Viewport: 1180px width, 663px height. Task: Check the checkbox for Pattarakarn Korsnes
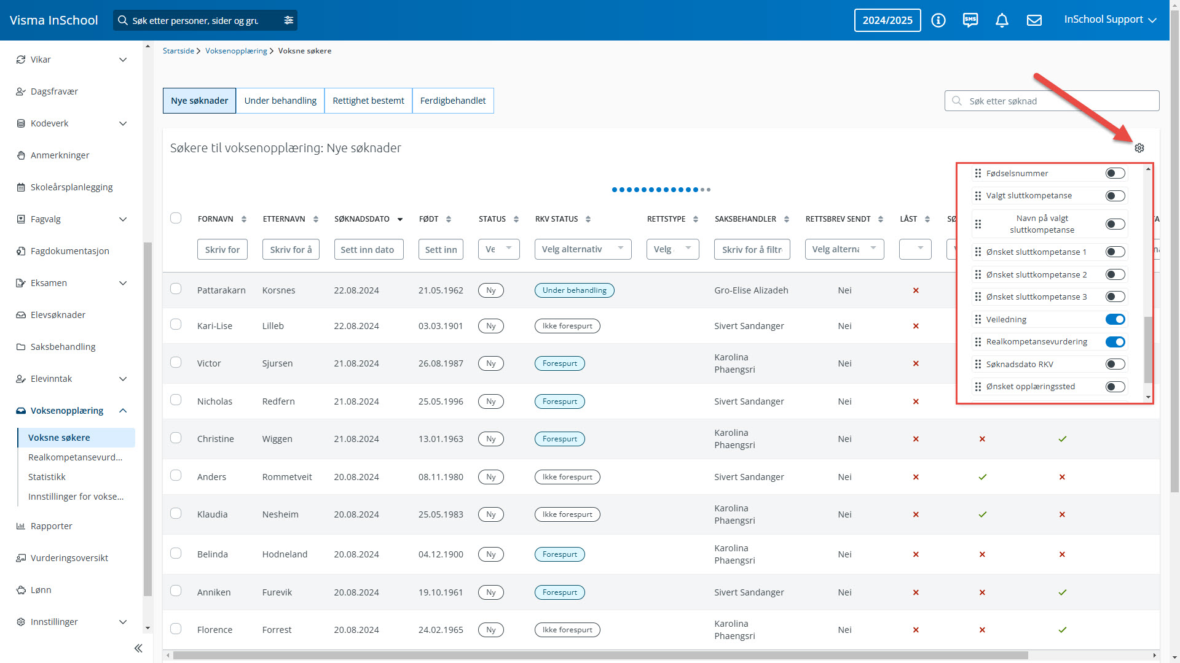(x=176, y=289)
